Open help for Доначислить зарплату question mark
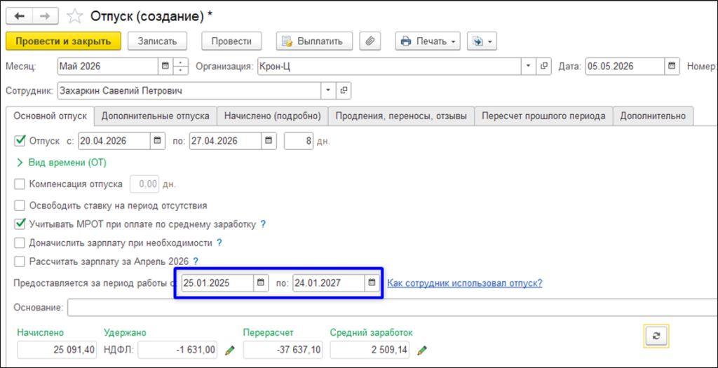 pyautogui.click(x=219, y=243)
